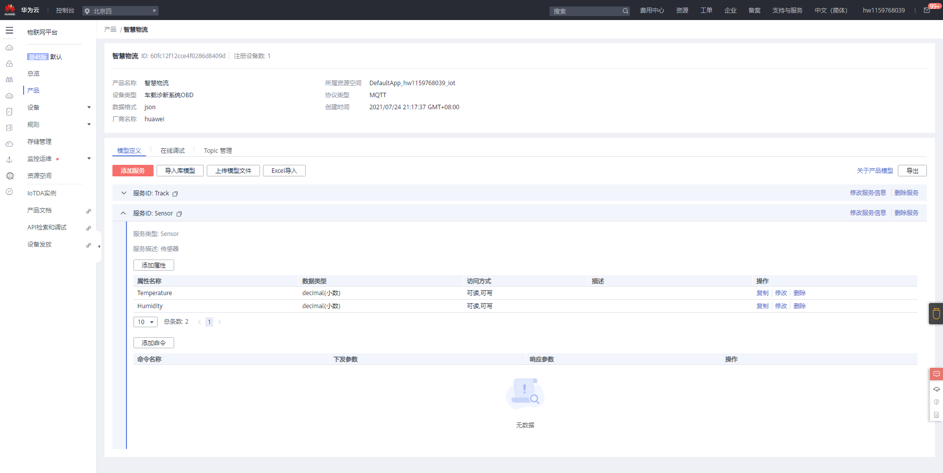Click the 添加服务 button

click(x=133, y=171)
